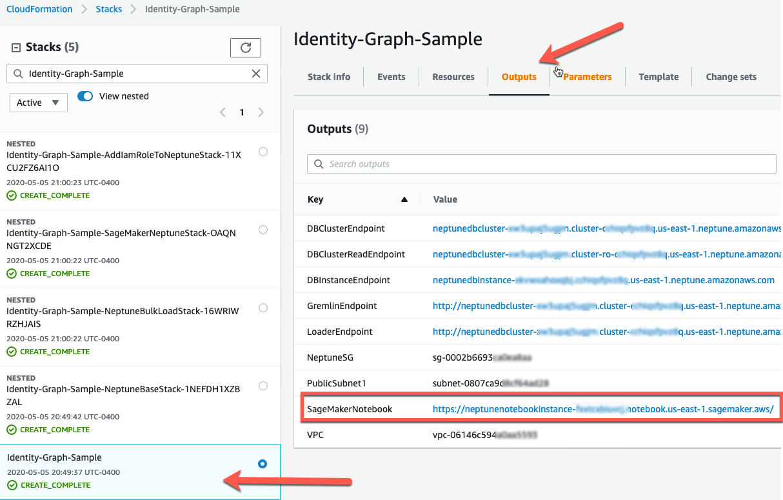Click the Search outputs field
This screenshot has height=500, width=783.
[x=542, y=164]
